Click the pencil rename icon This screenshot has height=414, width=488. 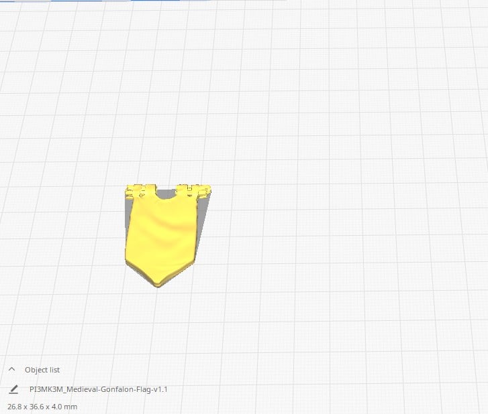(x=13, y=389)
